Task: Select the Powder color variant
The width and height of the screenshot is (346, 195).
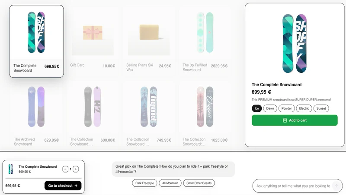Action: [x=286, y=108]
